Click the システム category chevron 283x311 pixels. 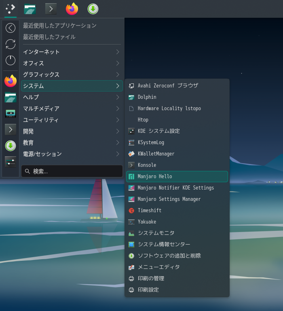tap(118, 86)
